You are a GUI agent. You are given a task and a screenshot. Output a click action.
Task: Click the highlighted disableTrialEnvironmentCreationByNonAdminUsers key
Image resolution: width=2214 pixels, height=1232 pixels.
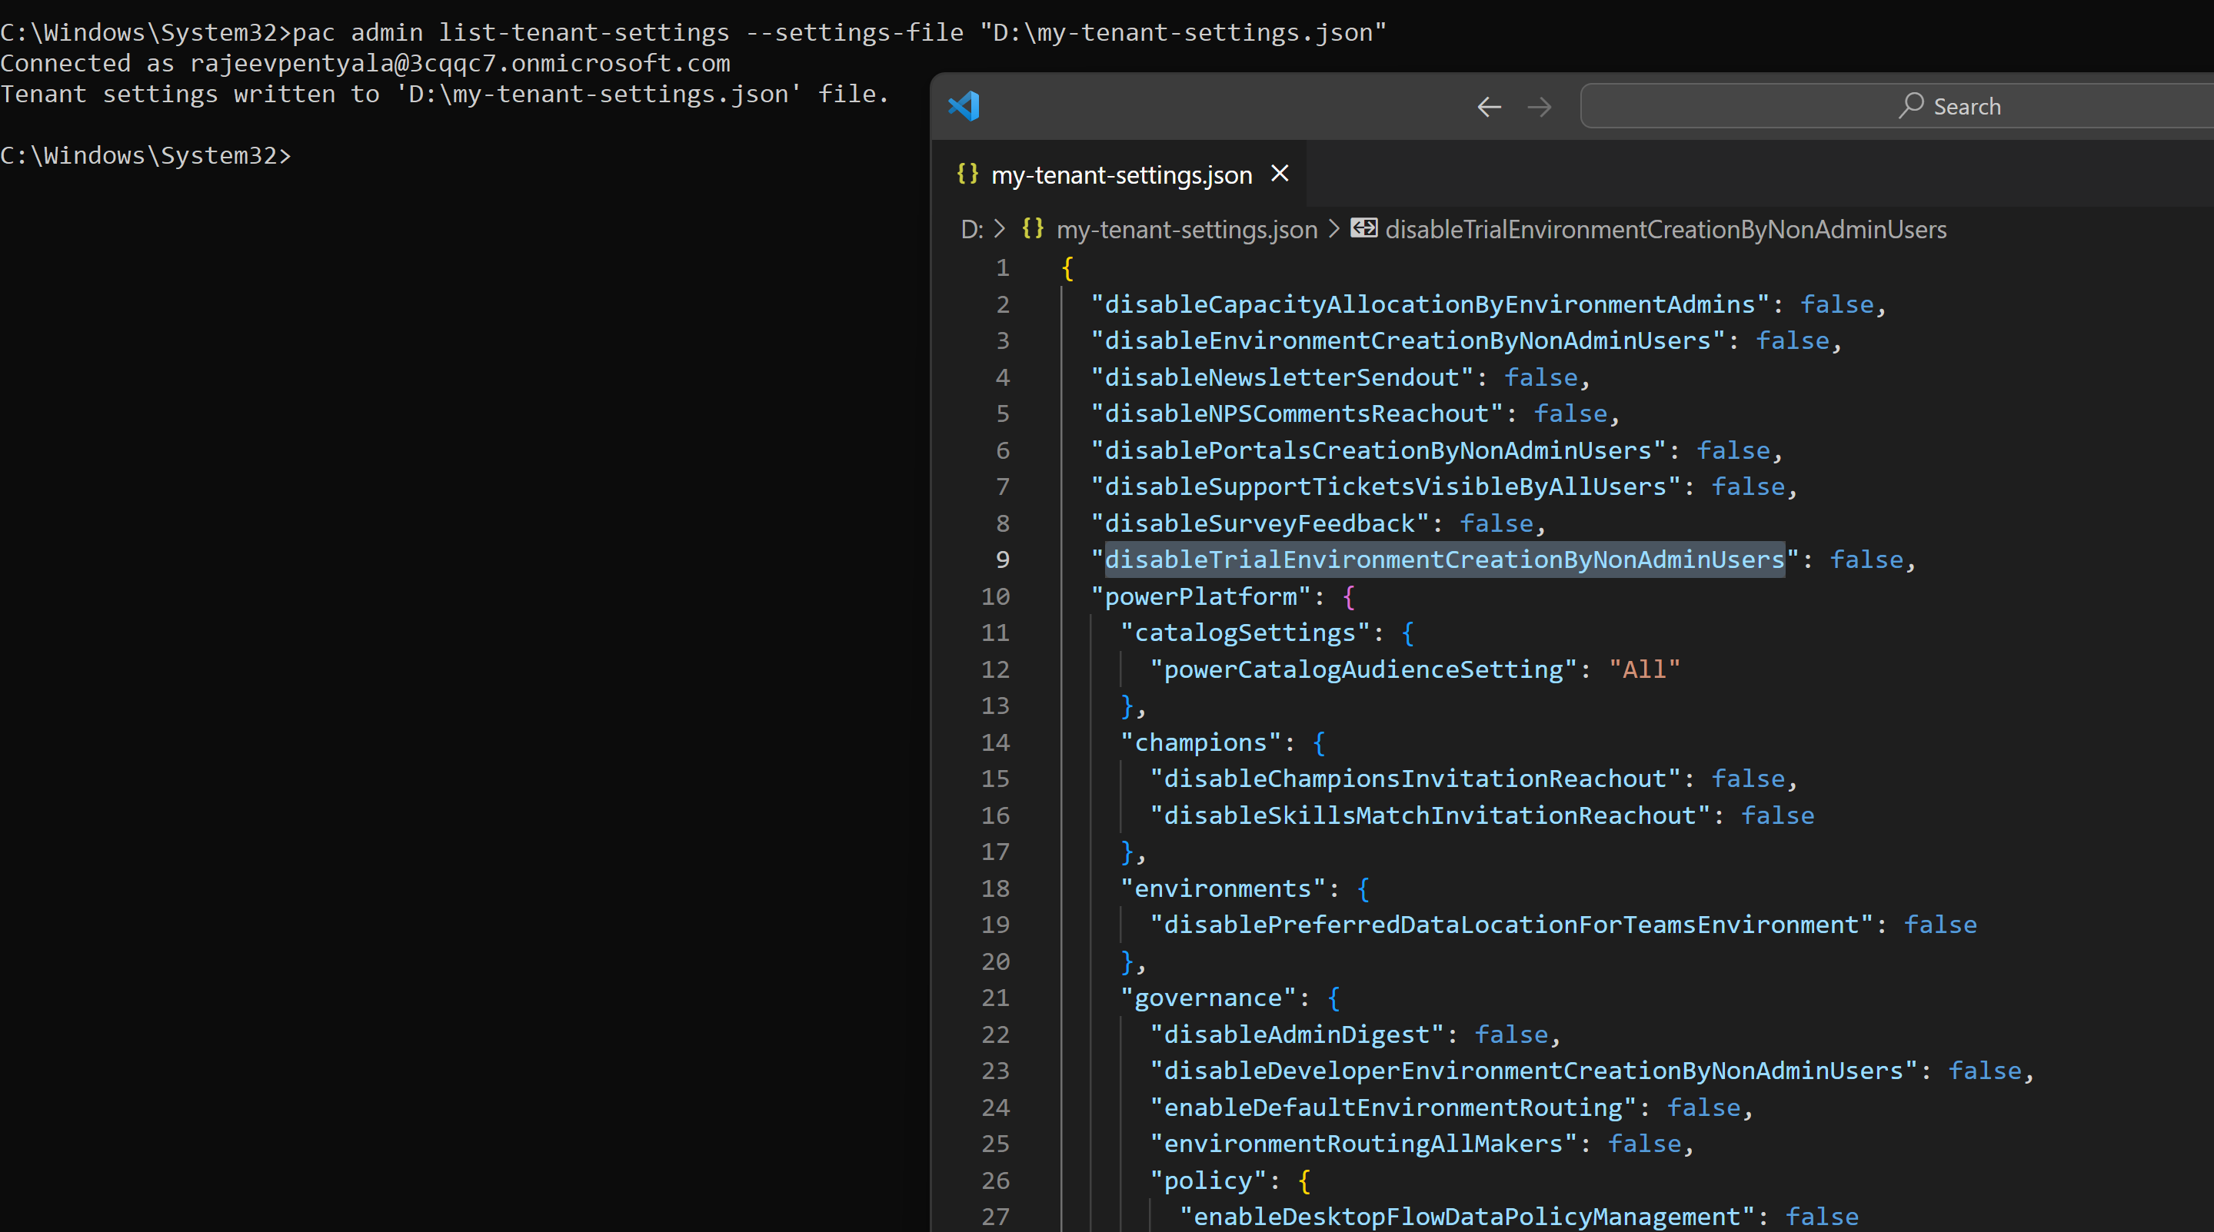[x=1444, y=560]
